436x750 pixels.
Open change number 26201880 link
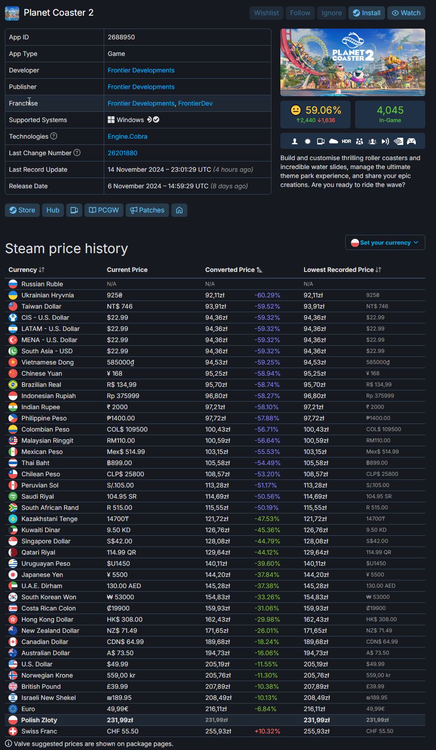click(123, 153)
